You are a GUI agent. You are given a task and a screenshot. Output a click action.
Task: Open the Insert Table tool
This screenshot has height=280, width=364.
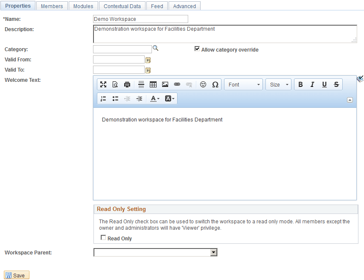[153, 84]
